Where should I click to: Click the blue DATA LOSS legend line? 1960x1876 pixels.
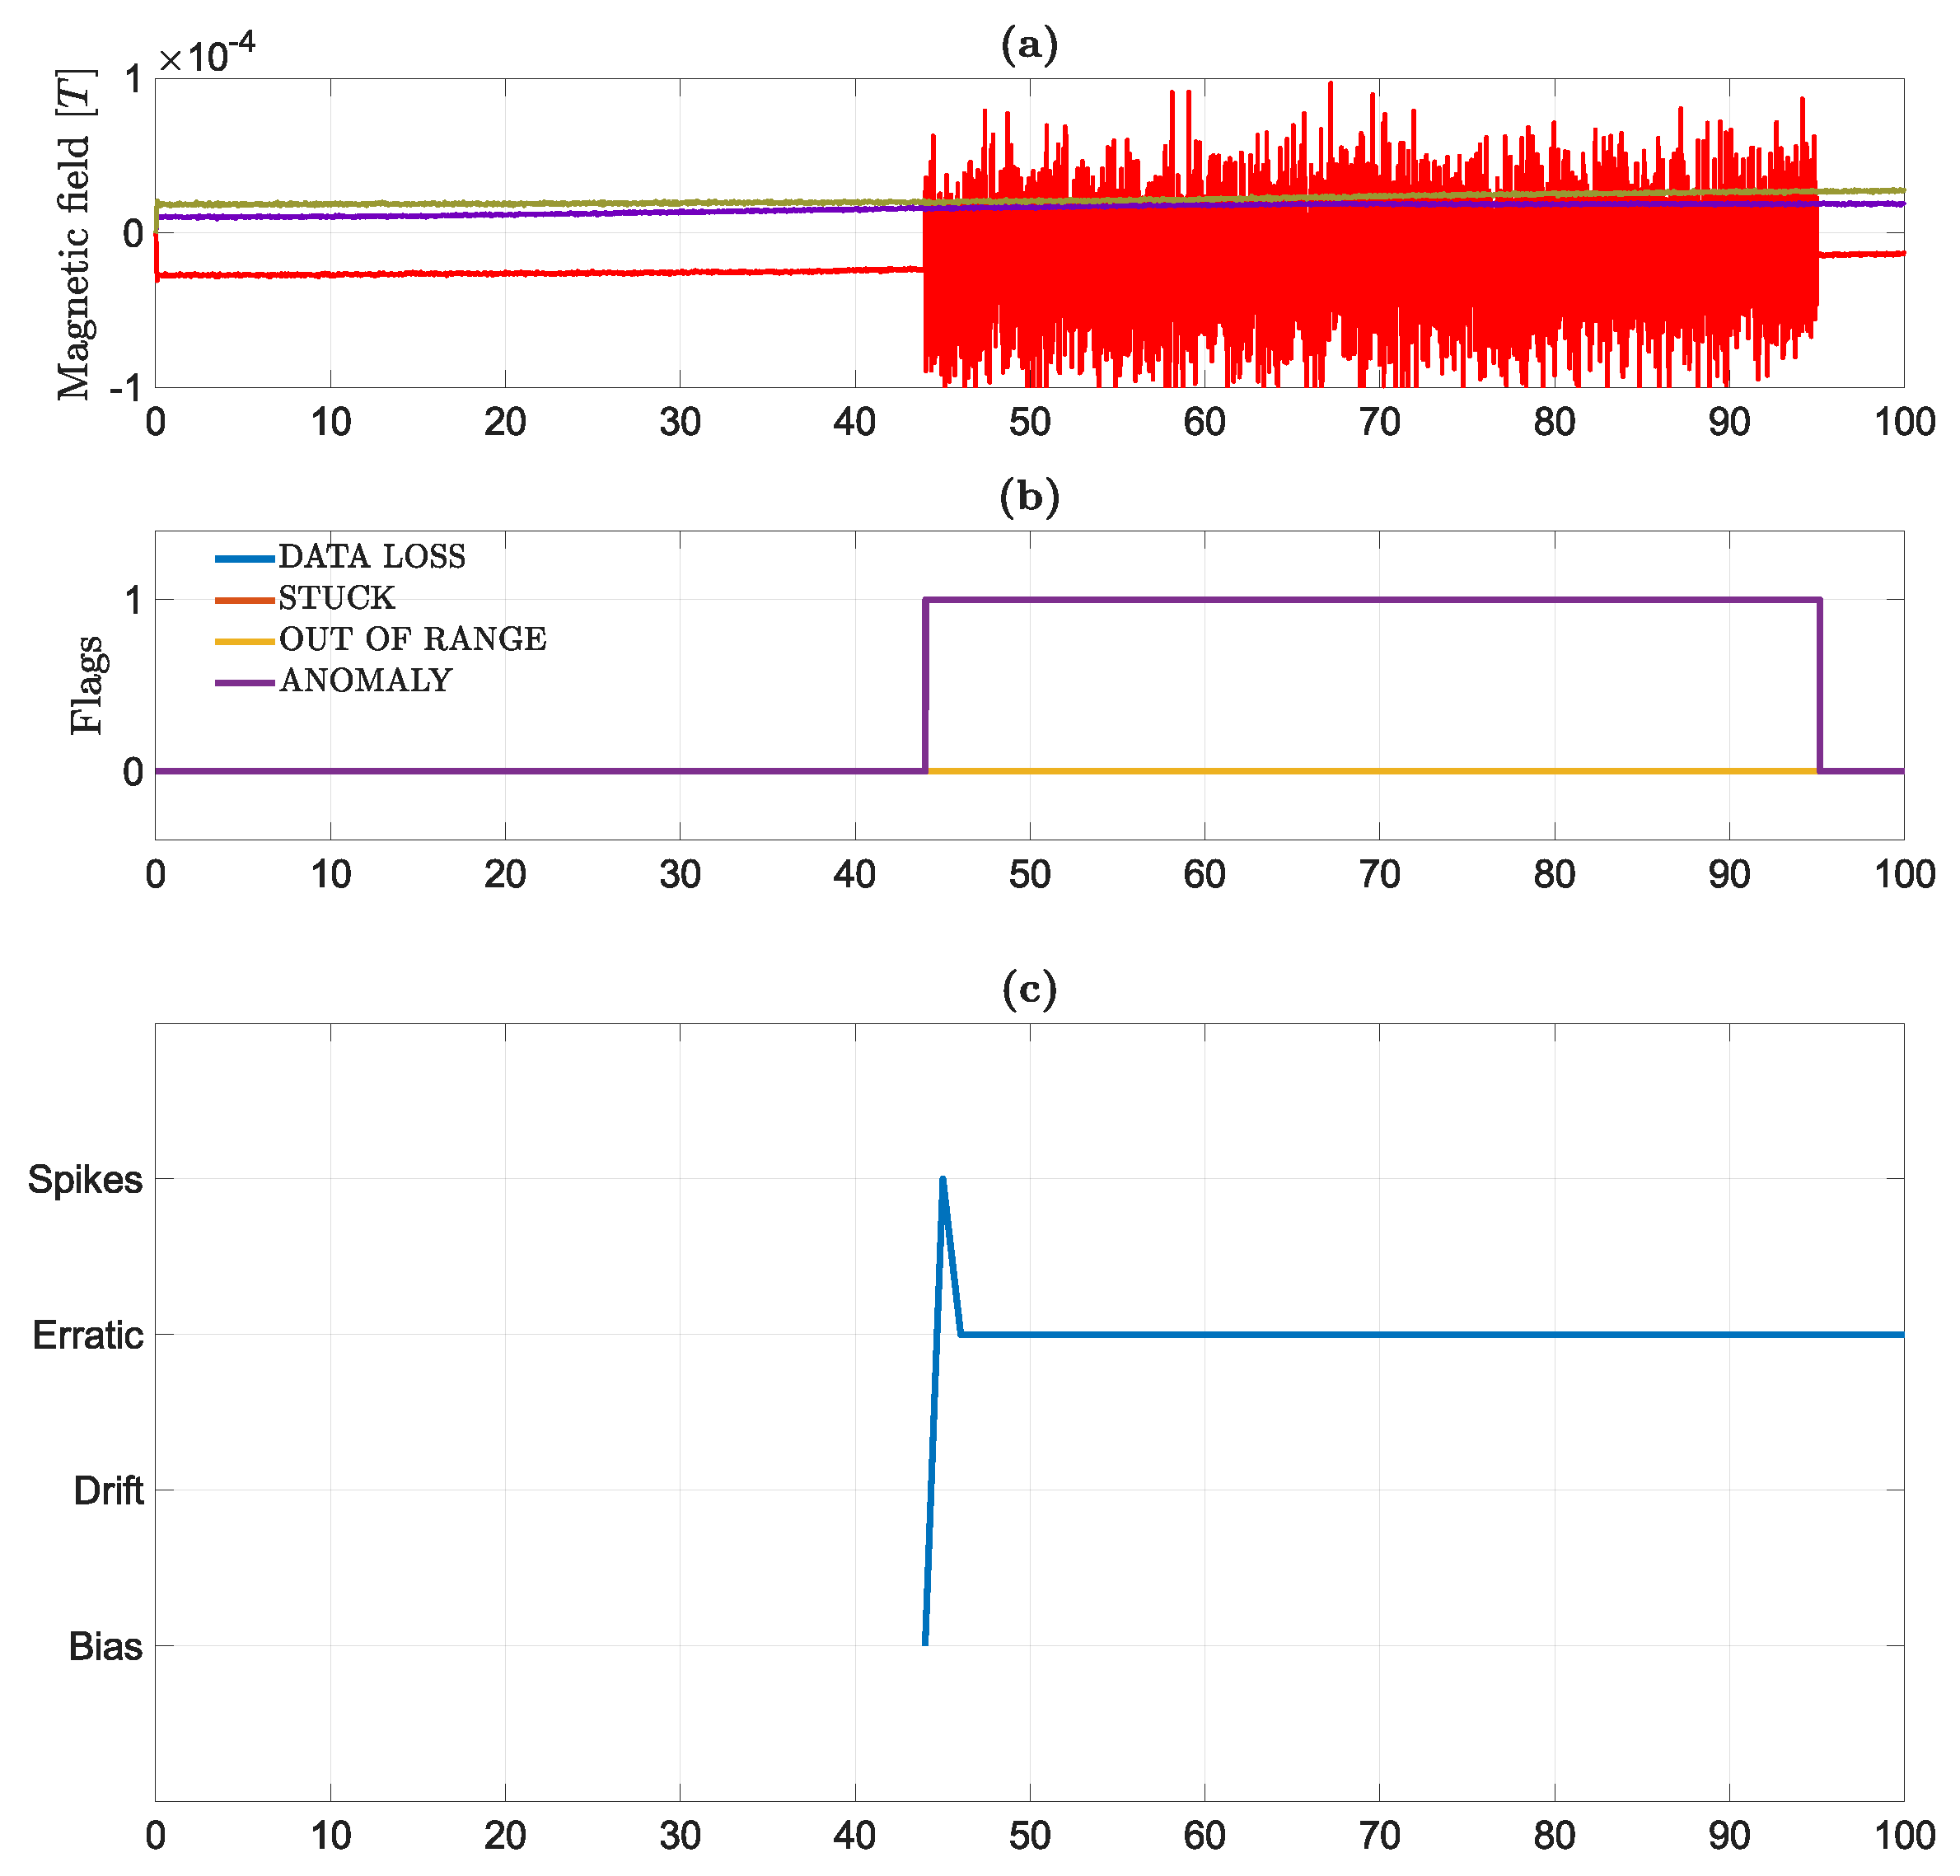pos(245,558)
